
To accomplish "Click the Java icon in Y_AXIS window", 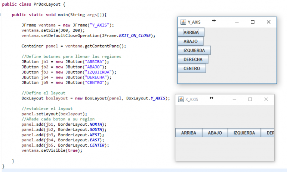I will point(183,22).
